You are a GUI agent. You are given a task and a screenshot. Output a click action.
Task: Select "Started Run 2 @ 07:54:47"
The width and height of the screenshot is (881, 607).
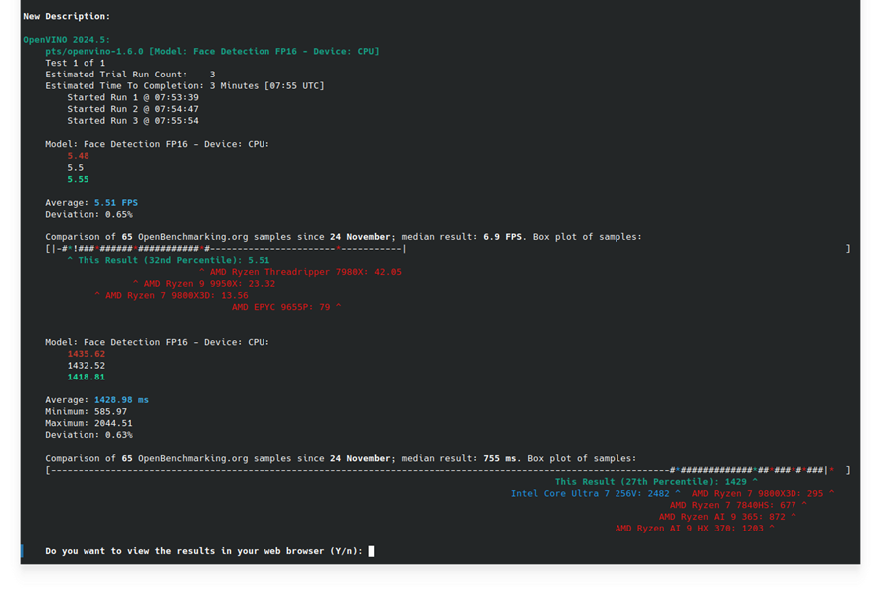132,109
